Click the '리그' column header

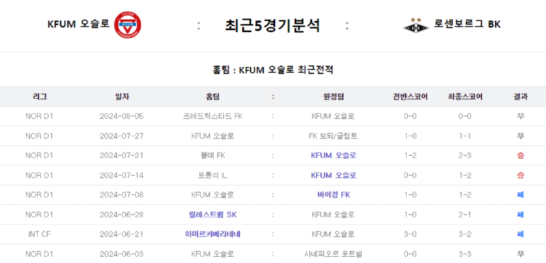pos(40,97)
